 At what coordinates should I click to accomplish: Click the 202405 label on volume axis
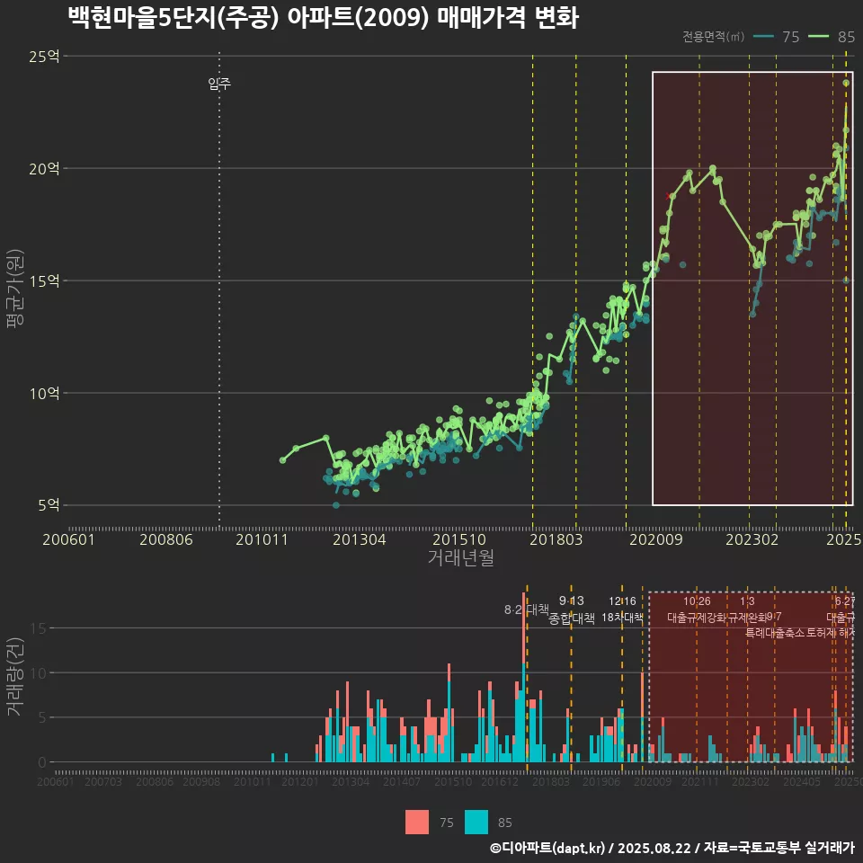801,781
